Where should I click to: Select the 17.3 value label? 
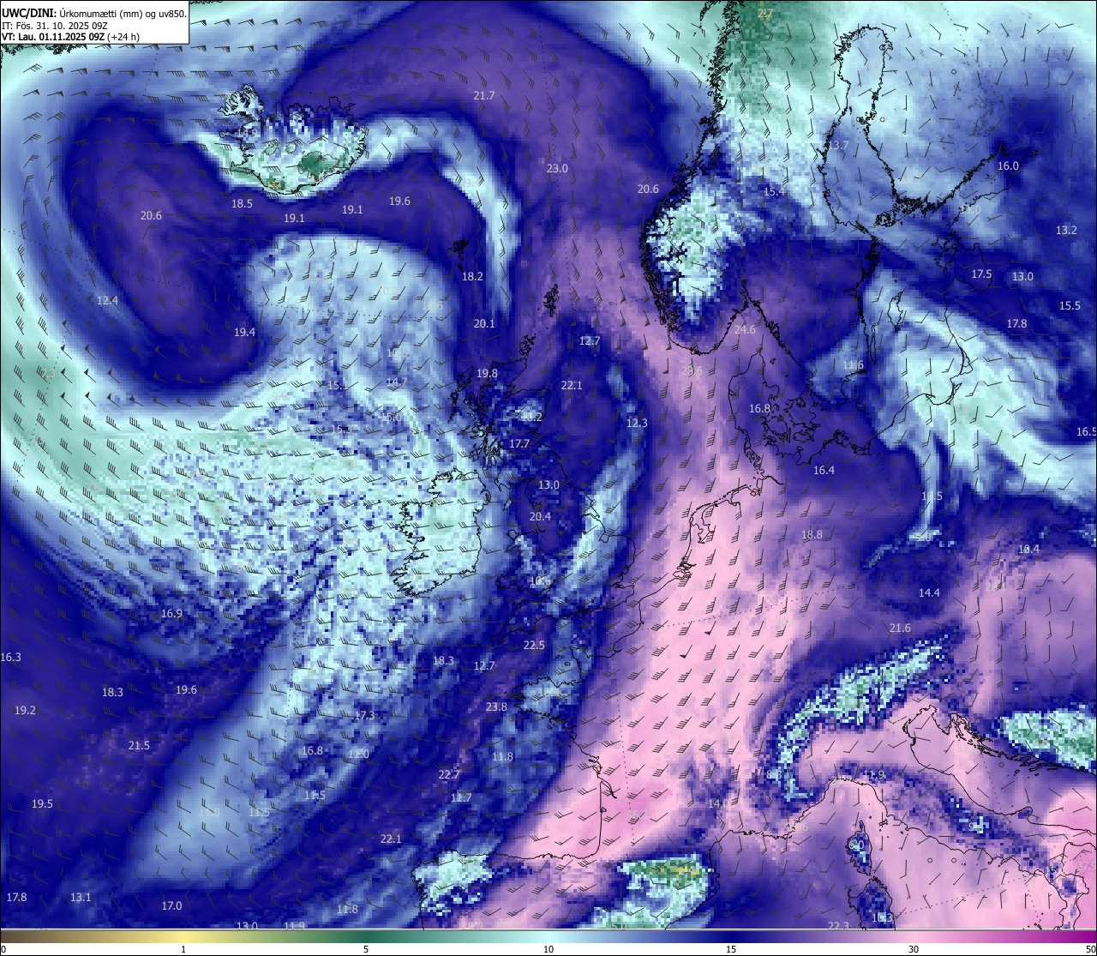click(x=363, y=715)
